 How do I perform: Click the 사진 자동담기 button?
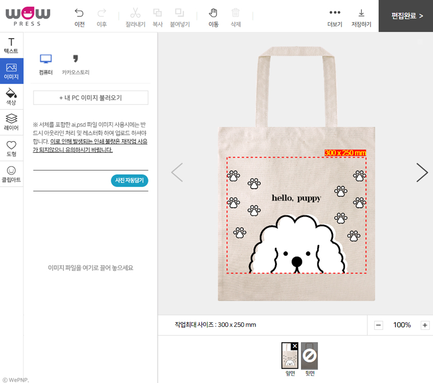pos(129,180)
